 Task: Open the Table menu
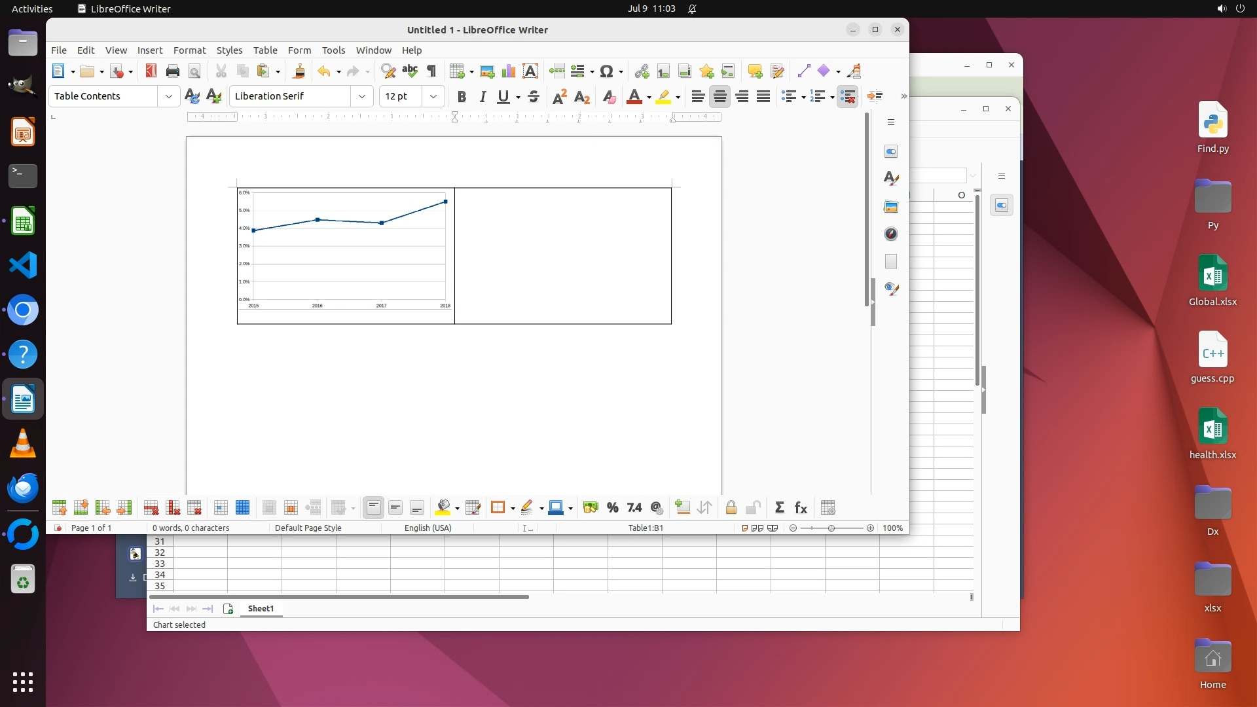click(265, 50)
